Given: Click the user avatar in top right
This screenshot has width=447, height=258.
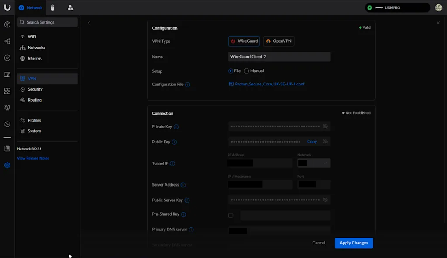Looking at the screenshot, I should (438, 8).
